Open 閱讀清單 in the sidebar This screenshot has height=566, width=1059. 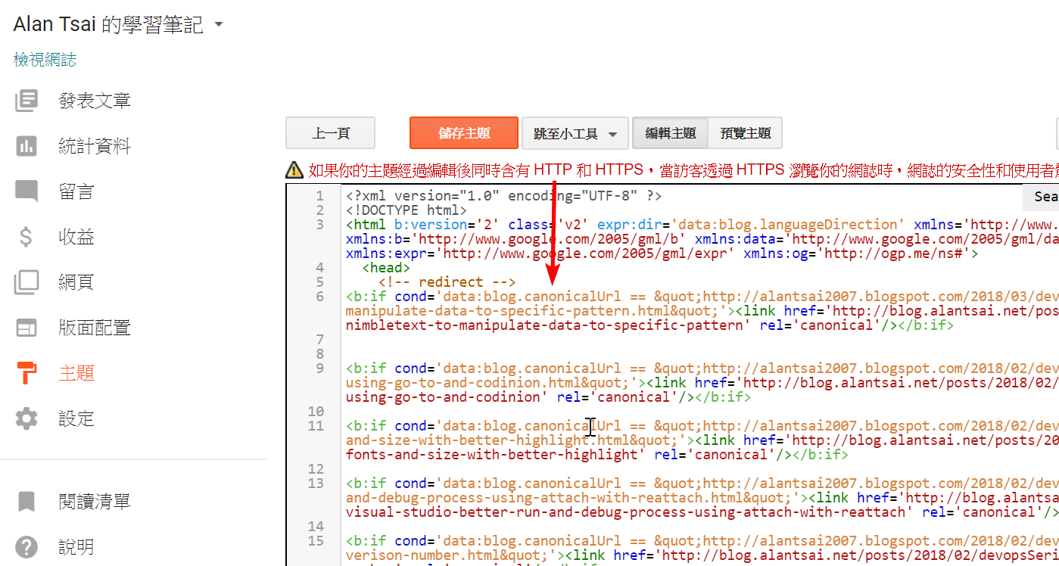click(95, 502)
